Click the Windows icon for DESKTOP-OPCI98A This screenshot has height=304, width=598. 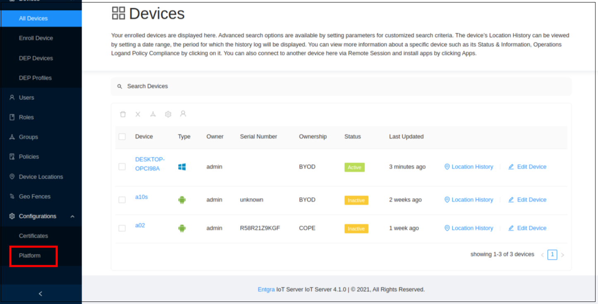(x=182, y=167)
